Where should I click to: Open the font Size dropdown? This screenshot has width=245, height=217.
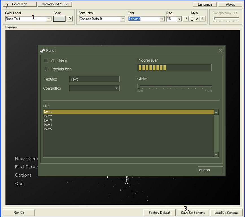click(179, 19)
